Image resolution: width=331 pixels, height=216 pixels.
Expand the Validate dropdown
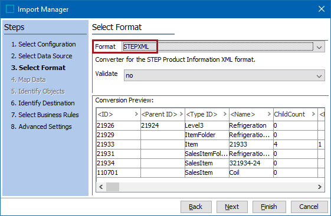319,76
